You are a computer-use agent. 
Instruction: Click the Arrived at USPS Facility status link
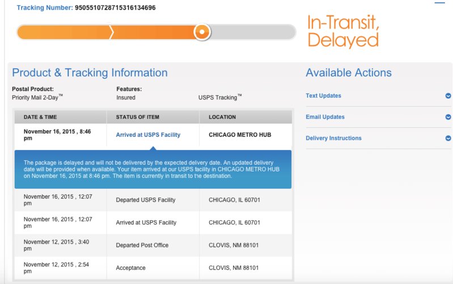tap(148, 135)
